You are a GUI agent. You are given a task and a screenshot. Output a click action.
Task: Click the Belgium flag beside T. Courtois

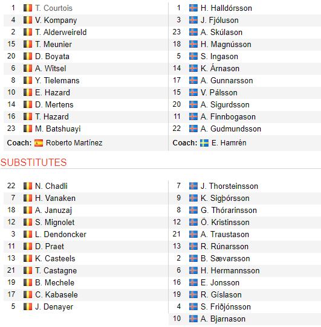(28, 8)
